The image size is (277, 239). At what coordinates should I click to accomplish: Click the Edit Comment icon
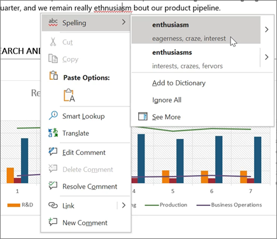pyautogui.click(x=53, y=152)
